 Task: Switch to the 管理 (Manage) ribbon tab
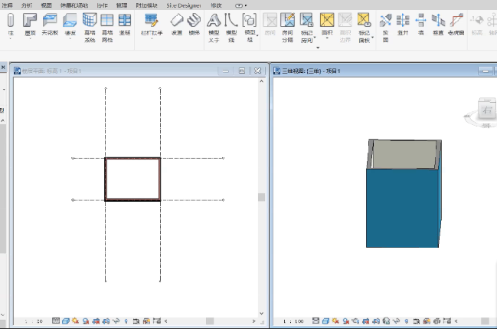pyautogui.click(x=122, y=5)
